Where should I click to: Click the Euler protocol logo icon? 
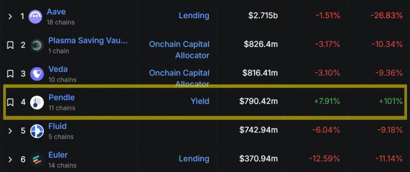[37, 160]
